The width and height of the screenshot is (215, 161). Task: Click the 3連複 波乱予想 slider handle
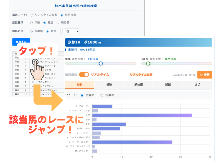148,64
